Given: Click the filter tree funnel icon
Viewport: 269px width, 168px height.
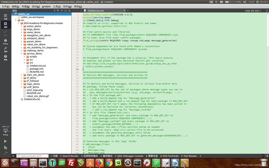Looking at the screenshot, I should click(x=58, y=11).
